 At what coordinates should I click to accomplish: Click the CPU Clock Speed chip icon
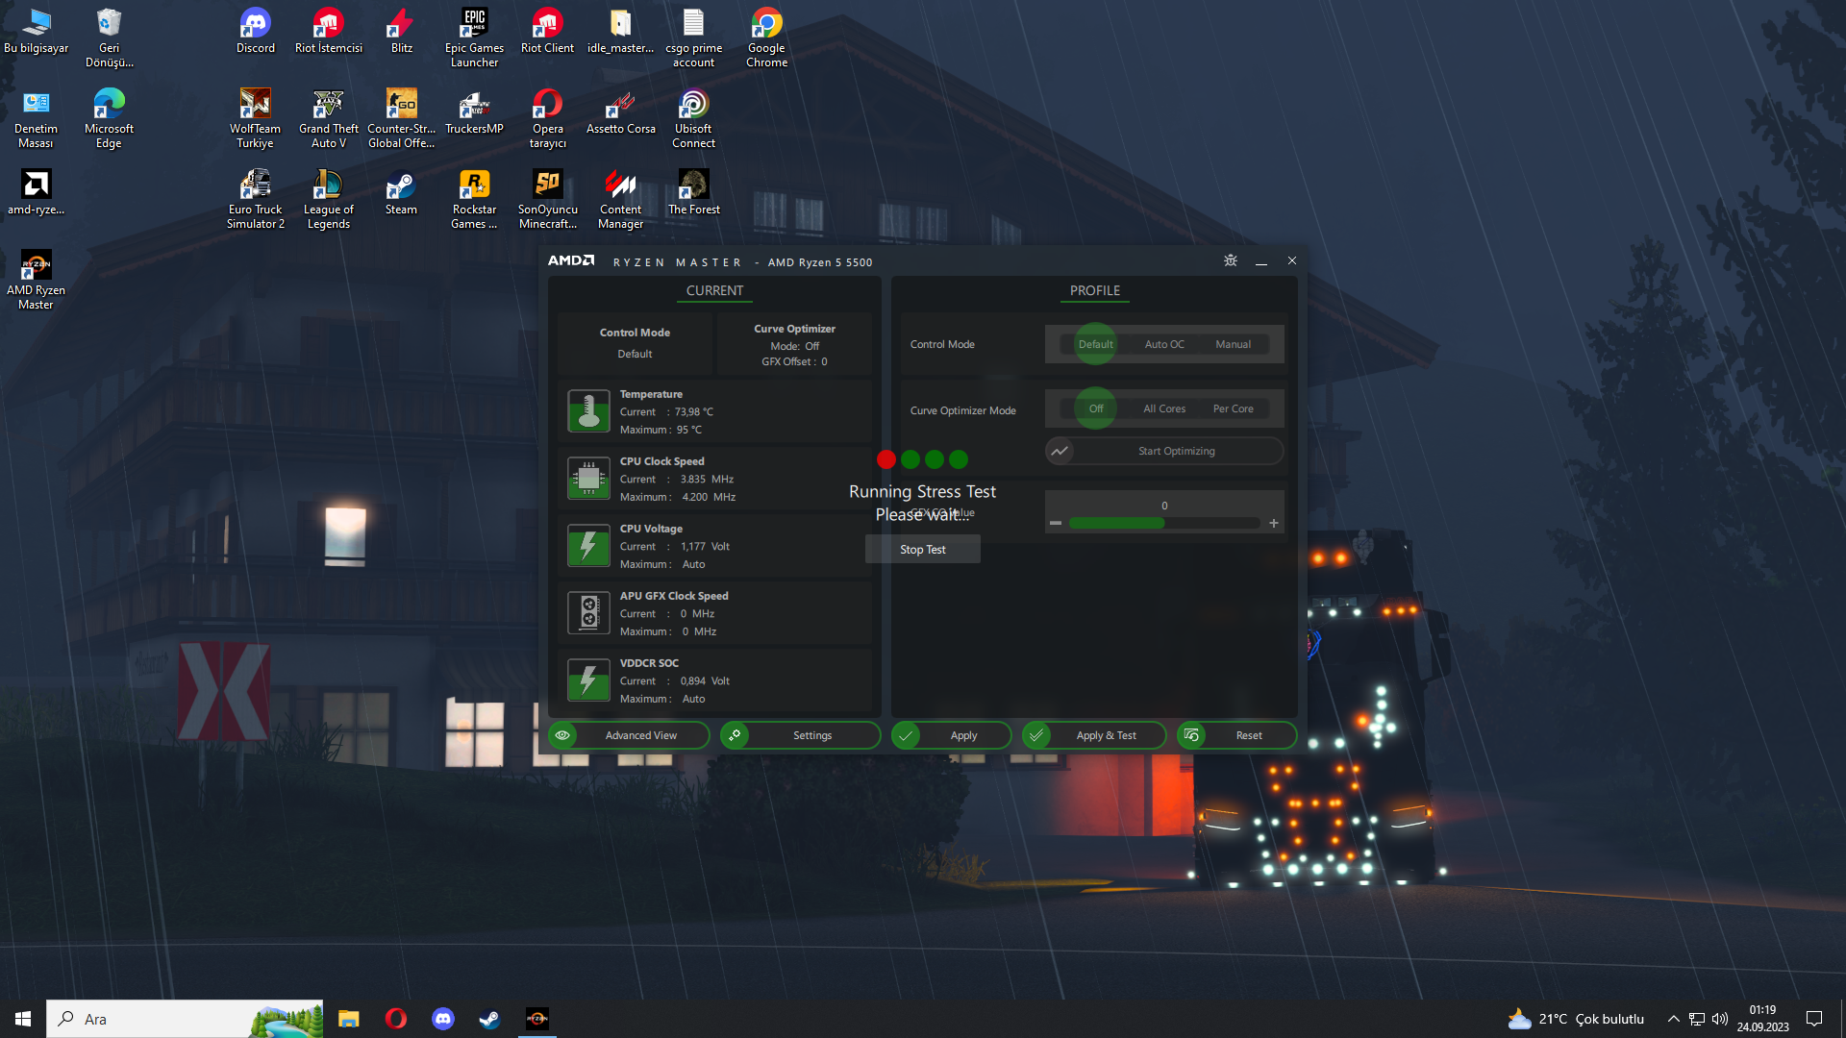point(588,479)
